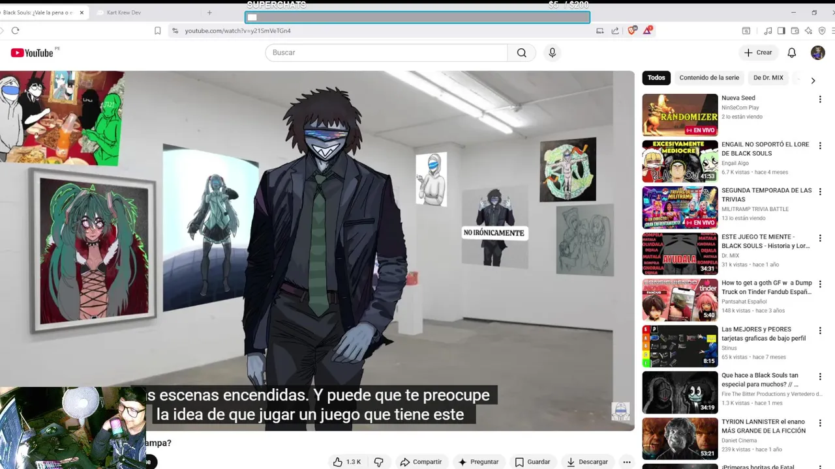Open YouTube notifications bell
This screenshot has height=469, width=835.
pyautogui.click(x=791, y=53)
